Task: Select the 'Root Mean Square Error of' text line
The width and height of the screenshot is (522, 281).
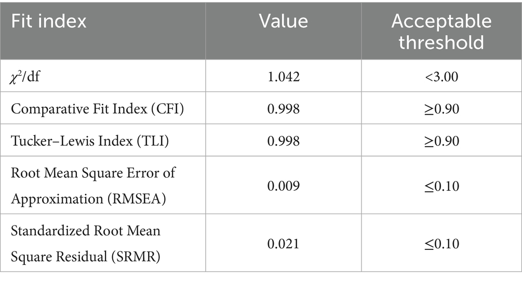Action: pyautogui.click(x=93, y=173)
